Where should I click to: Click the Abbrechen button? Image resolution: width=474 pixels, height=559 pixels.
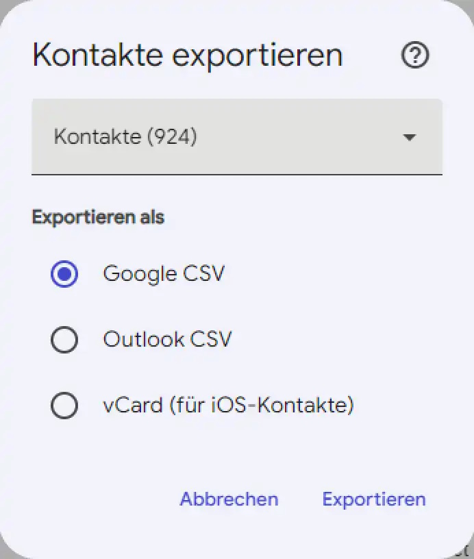coord(229,499)
